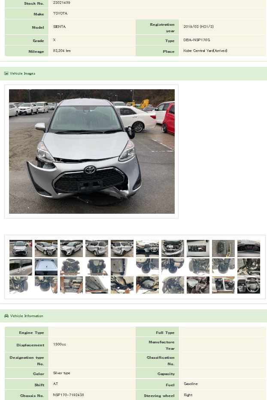
Task: View the dashboard interior thumbnail
Action: coord(147,248)
